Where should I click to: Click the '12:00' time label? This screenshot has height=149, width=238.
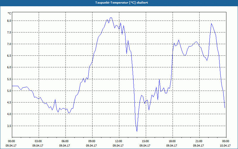pyautogui.click(x=119, y=141)
